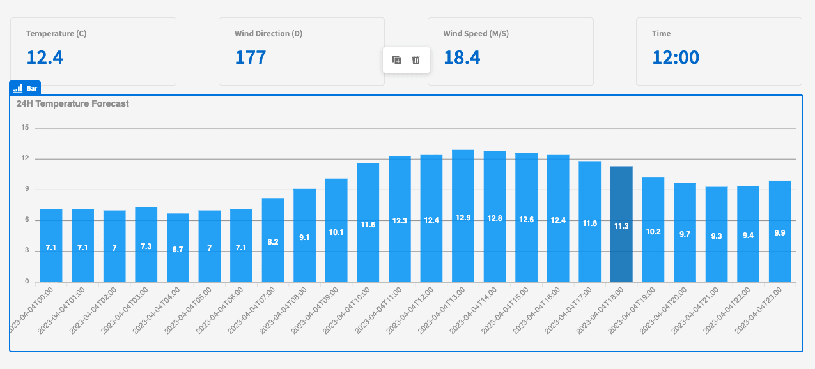Select the Wind Speed (M/S) card
The width and height of the screenshot is (815, 369).
(x=511, y=51)
